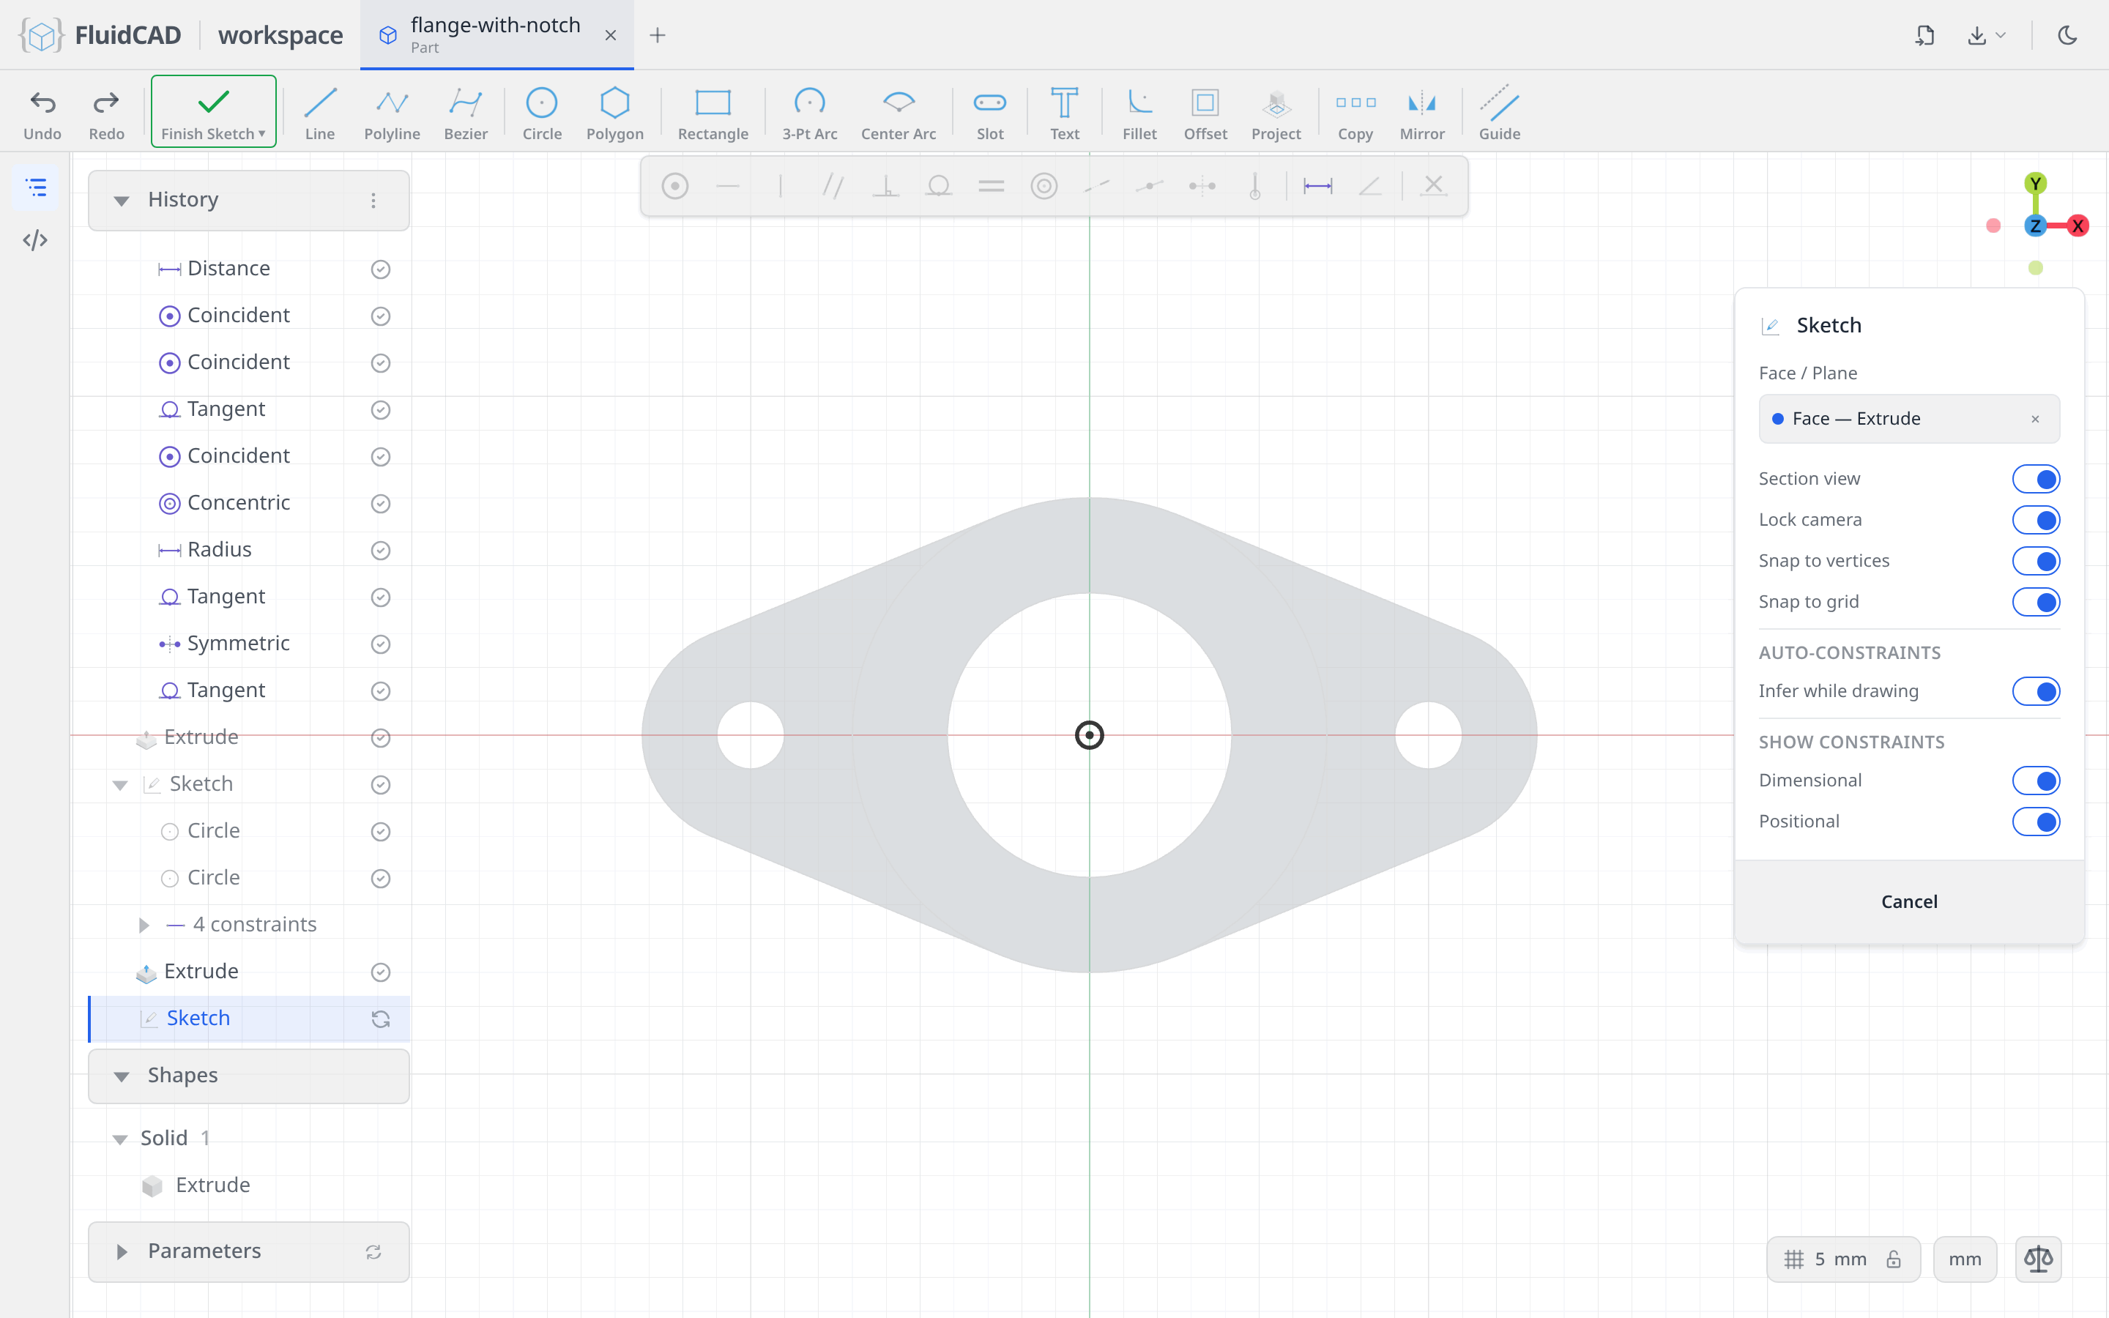The width and height of the screenshot is (2109, 1318).
Task: Open the code view sidebar icon
Action: (x=35, y=239)
